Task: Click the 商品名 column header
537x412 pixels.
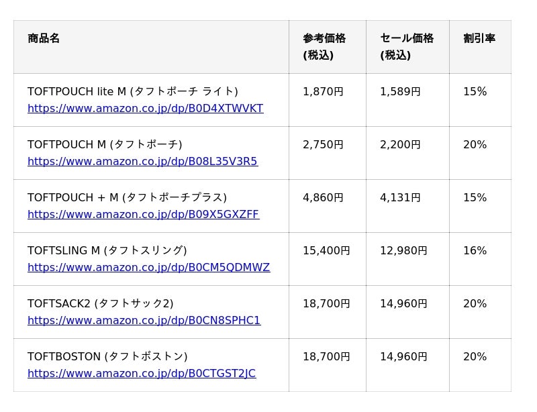Action: 44,38
